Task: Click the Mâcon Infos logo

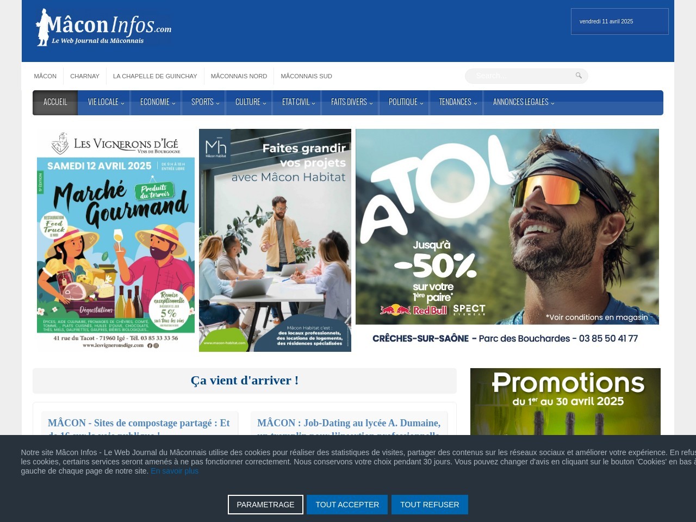Action: point(103,27)
